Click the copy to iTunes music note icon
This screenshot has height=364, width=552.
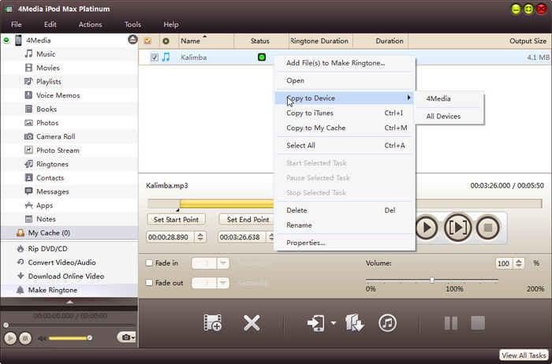coord(387,322)
